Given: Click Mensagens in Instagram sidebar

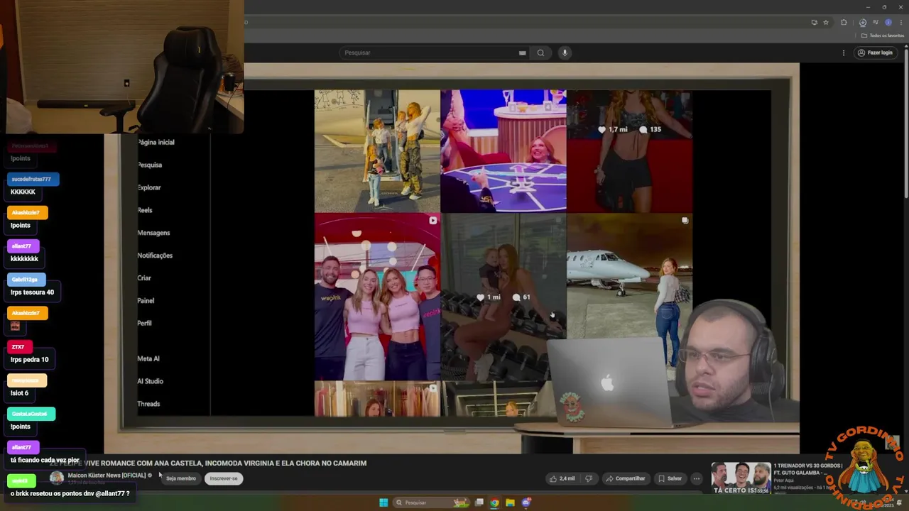Looking at the screenshot, I should click(x=153, y=233).
